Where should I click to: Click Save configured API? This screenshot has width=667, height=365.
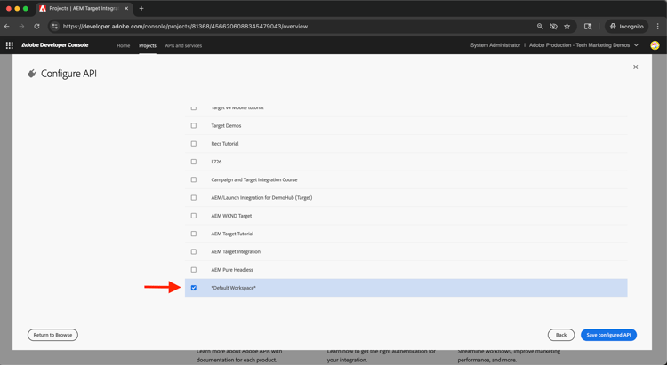coord(608,335)
